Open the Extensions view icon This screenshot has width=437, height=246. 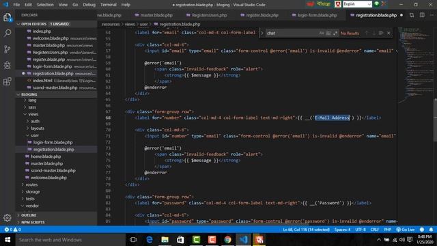click(8, 81)
